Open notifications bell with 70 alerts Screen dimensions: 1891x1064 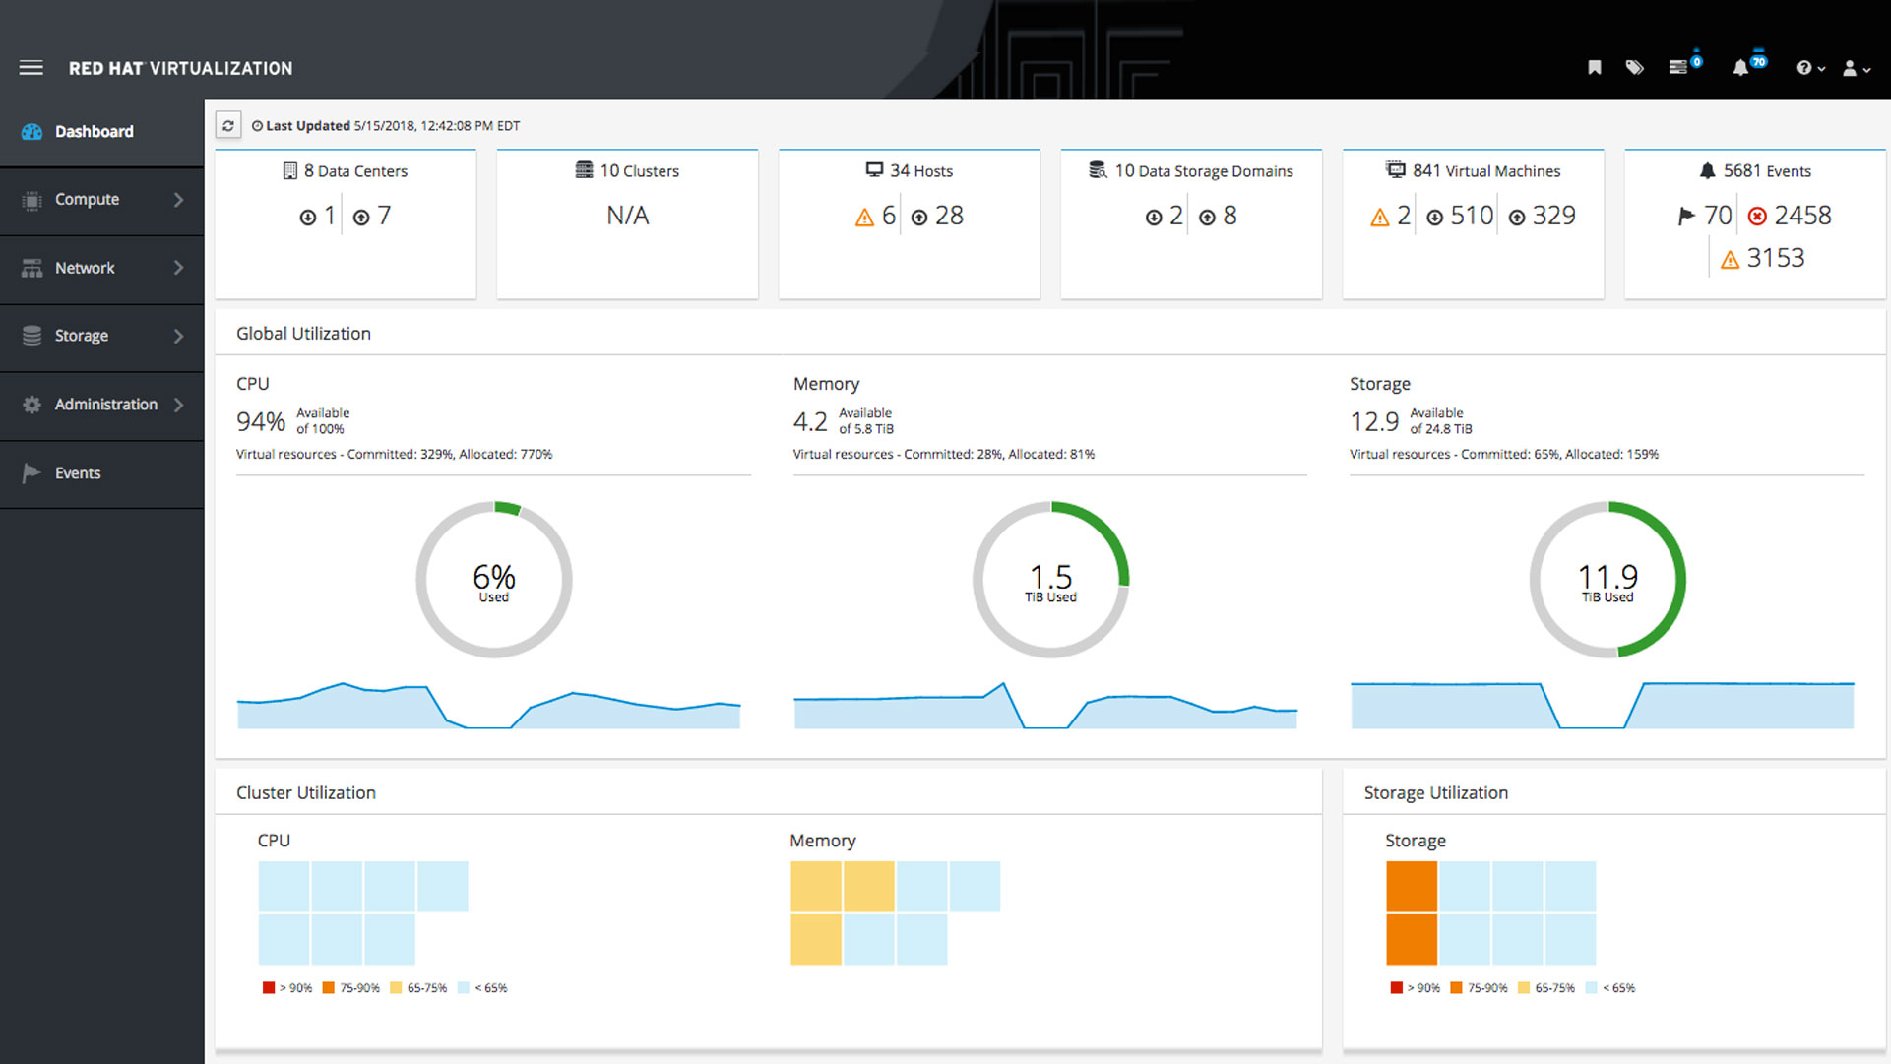click(x=1740, y=67)
